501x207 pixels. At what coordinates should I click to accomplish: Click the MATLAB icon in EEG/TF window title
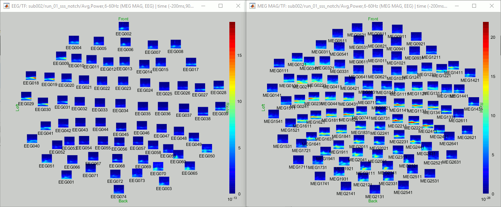[5, 6]
